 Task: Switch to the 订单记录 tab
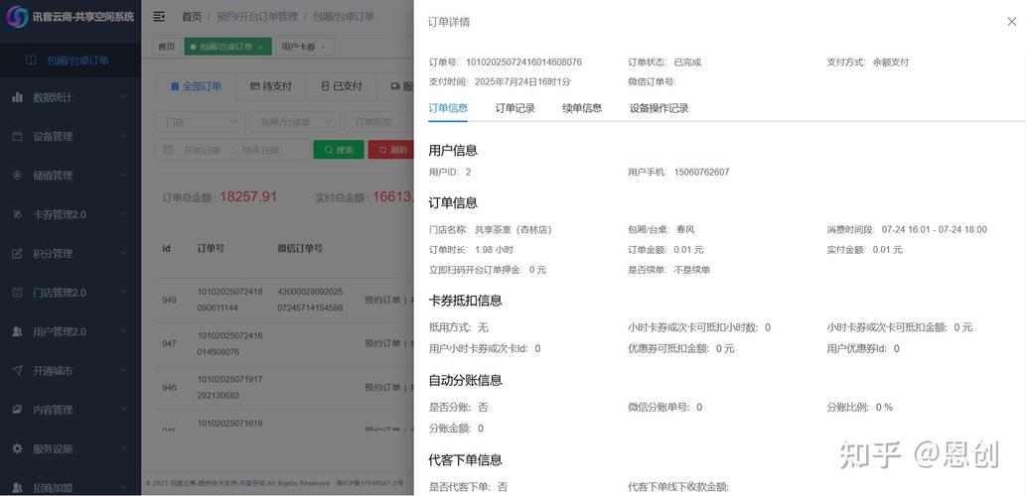(514, 108)
